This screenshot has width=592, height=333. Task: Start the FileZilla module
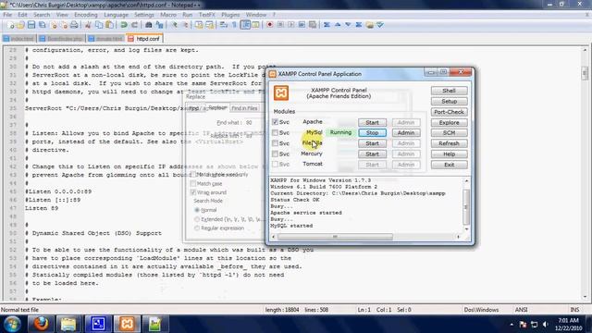pyautogui.click(x=372, y=143)
